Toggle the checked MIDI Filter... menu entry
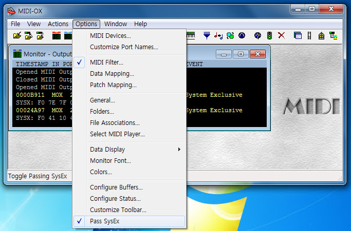The height and width of the screenshot is (231, 351). pyautogui.click(x=129, y=62)
